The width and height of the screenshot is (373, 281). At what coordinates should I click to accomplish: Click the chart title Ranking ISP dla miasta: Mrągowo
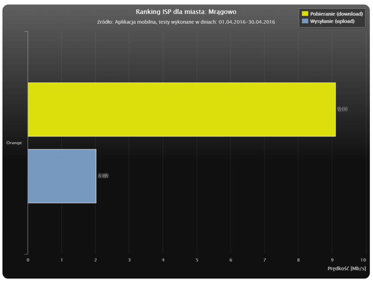click(186, 12)
